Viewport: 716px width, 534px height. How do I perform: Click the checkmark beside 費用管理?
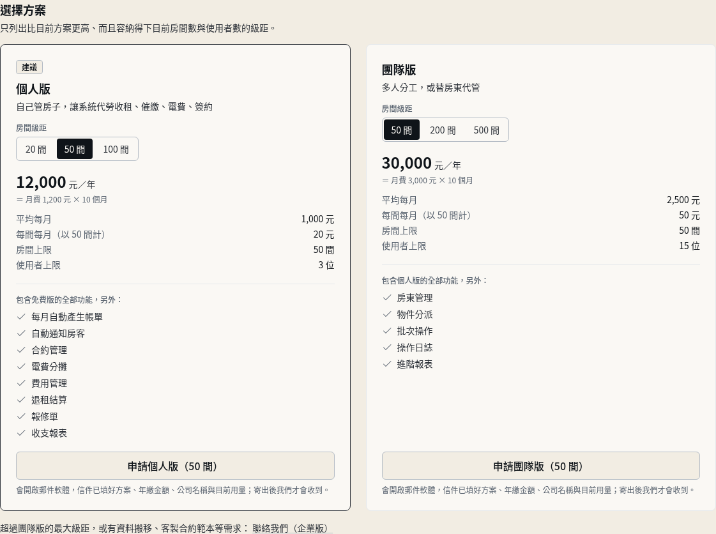pos(21,383)
